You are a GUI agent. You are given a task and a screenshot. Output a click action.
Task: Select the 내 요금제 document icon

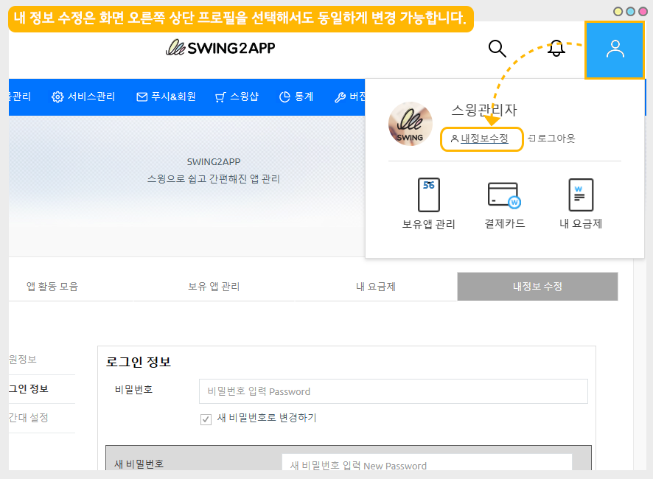coord(581,195)
